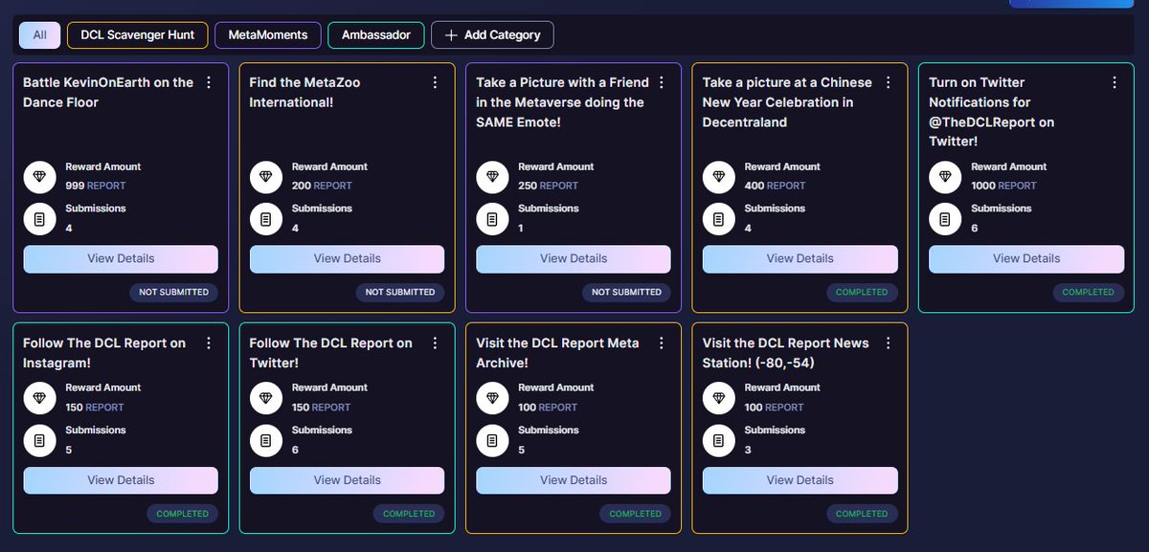Click reward diamond icon on News Station card
1149x552 pixels.
[x=718, y=398]
